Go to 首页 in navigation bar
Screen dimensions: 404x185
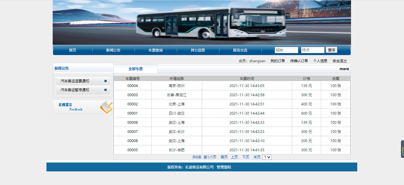pos(73,50)
